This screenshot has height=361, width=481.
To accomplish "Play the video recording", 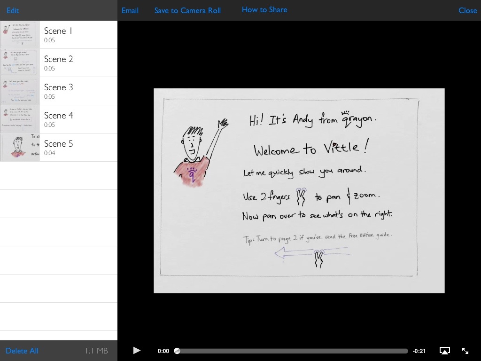I will tap(137, 351).
